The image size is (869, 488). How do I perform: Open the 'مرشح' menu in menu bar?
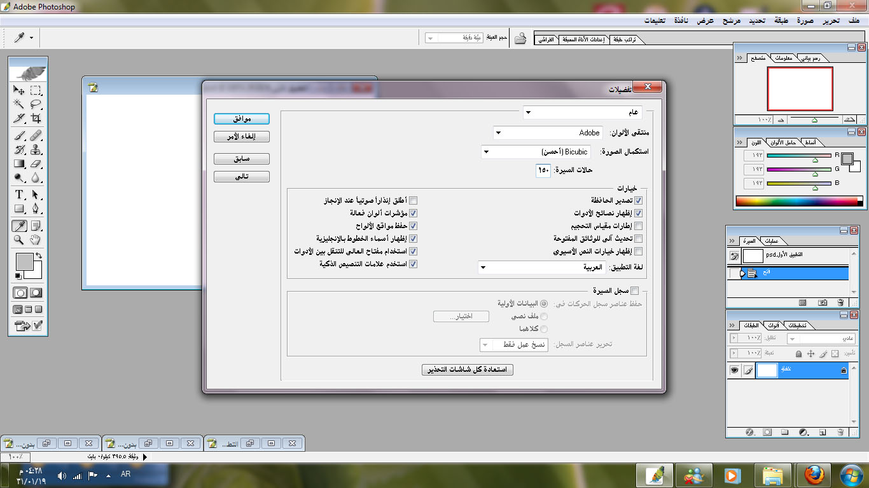click(731, 20)
